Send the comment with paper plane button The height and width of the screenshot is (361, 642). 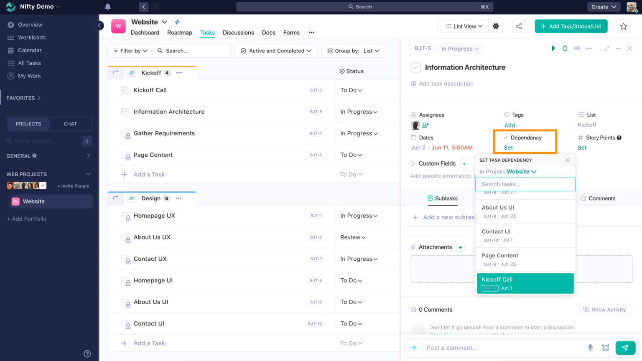click(x=625, y=348)
